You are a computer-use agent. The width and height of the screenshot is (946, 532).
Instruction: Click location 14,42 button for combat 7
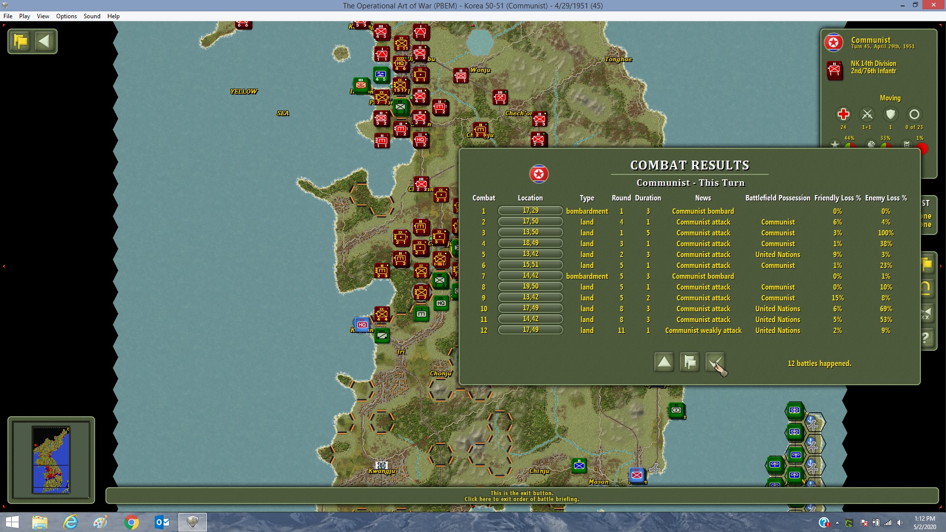coord(531,276)
